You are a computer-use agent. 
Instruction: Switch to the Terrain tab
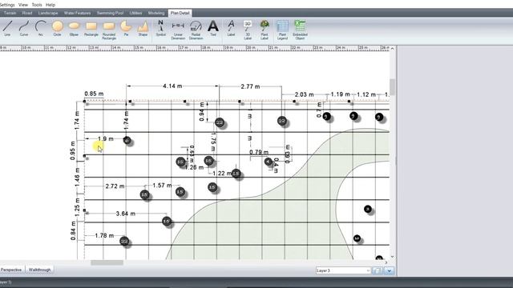click(10, 13)
